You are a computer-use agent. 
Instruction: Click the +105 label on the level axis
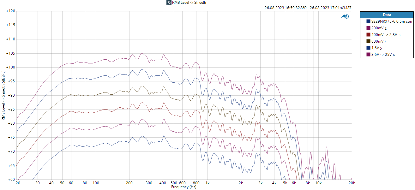[x=10, y=53]
